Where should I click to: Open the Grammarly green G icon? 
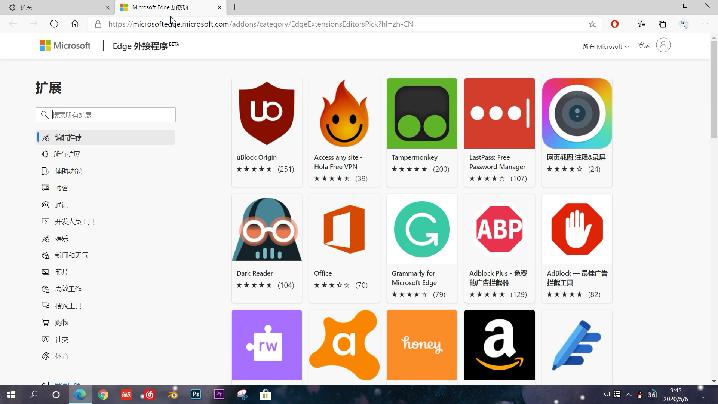pyautogui.click(x=422, y=229)
